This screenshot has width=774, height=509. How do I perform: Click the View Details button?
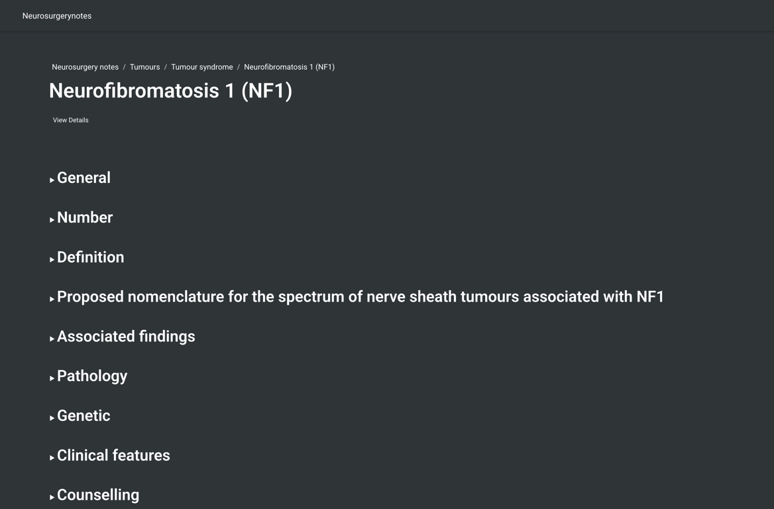70,120
